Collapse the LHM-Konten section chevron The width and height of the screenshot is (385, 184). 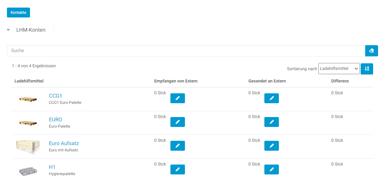click(x=8, y=30)
